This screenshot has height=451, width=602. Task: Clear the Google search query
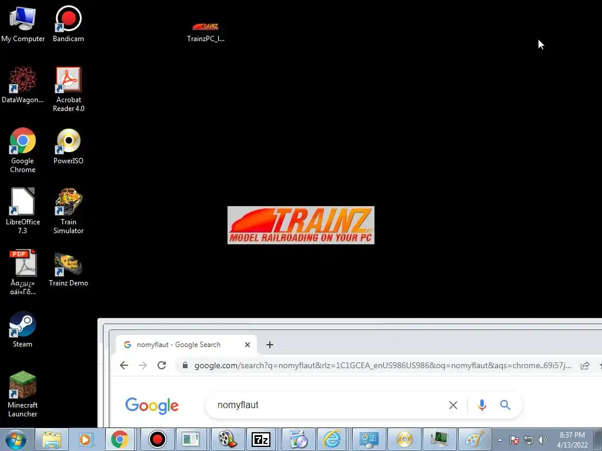click(x=453, y=405)
